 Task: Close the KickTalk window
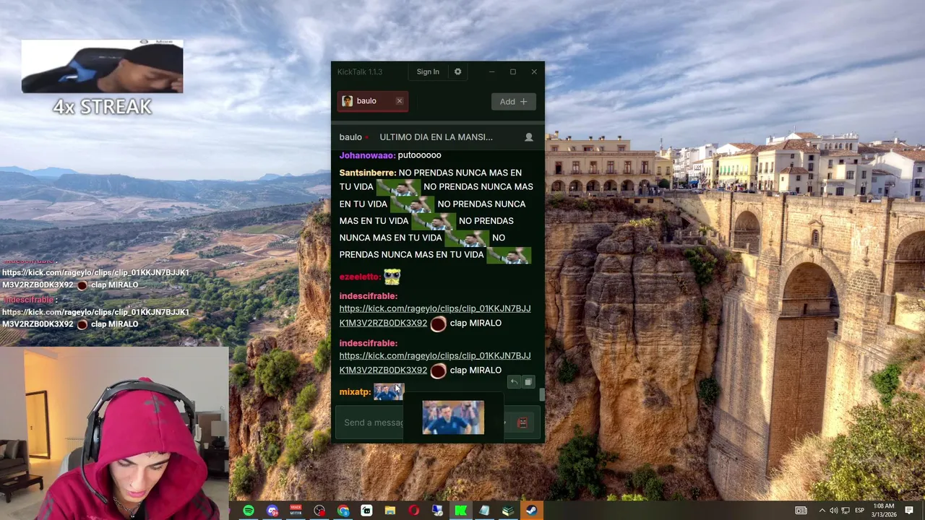pos(534,71)
